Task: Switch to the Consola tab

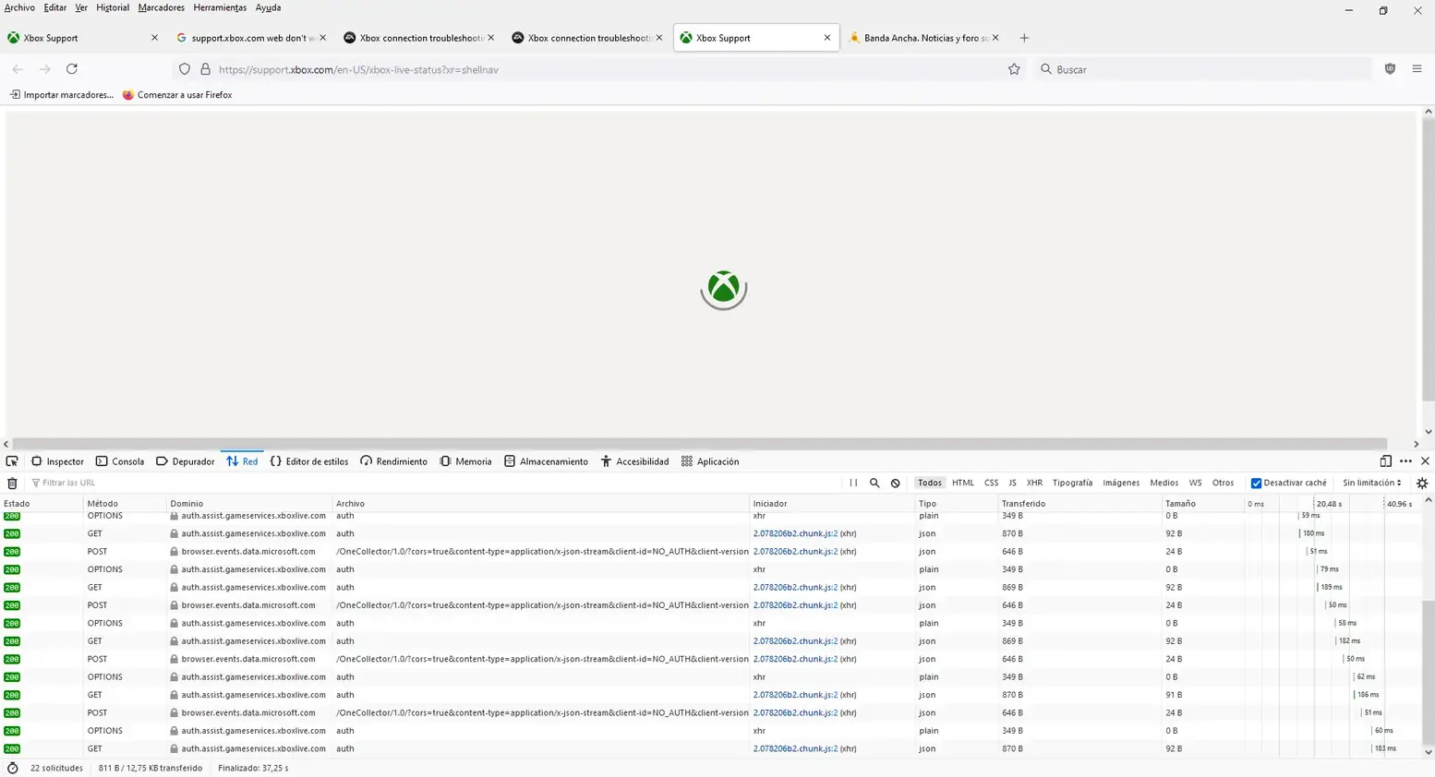Action: pos(120,461)
